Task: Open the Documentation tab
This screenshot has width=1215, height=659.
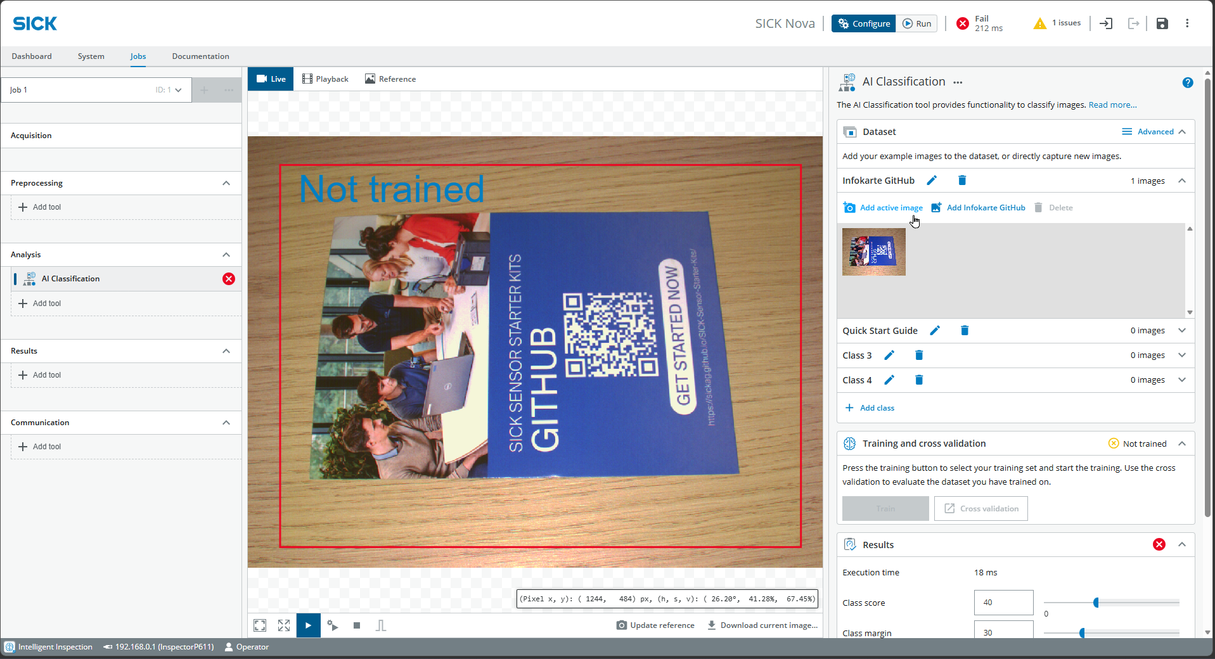Action: [200, 56]
